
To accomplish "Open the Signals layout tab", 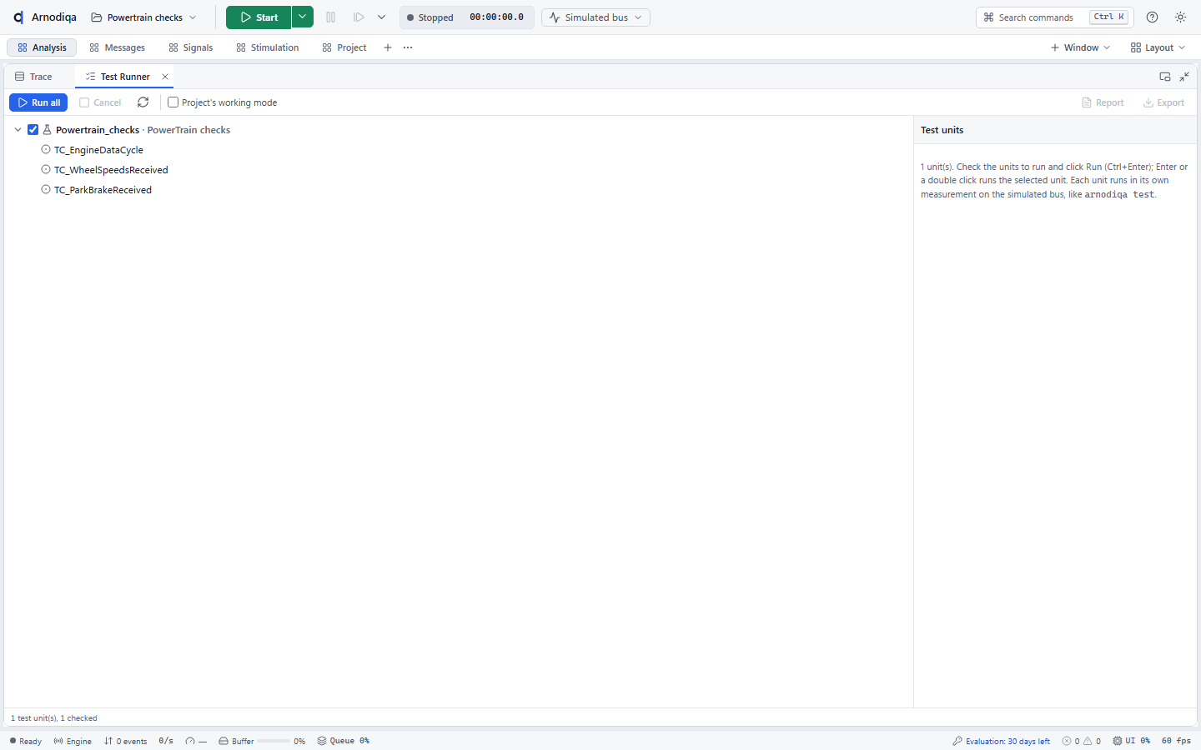I will pyautogui.click(x=191, y=47).
